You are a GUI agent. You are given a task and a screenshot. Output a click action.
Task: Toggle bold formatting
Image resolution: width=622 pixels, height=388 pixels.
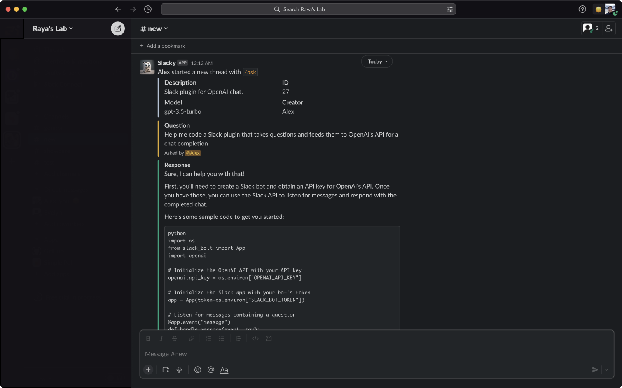(148, 339)
